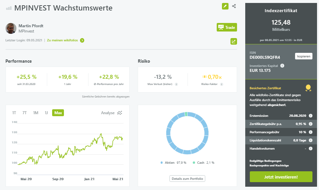Click the Aktien 97,9 % legend label
The image size is (319, 190).
click(x=175, y=163)
